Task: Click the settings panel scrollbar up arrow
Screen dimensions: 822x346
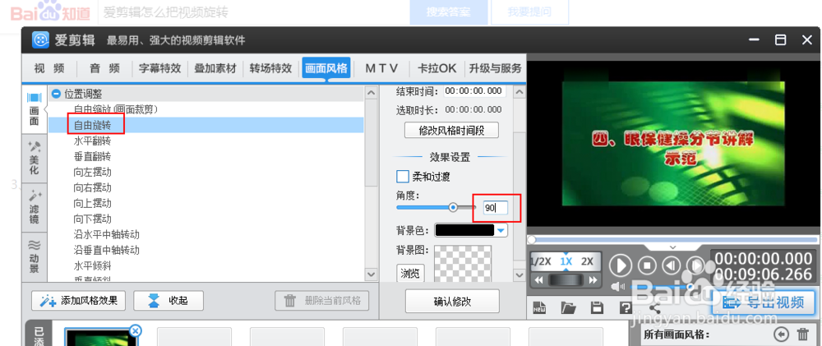Action: (519, 94)
